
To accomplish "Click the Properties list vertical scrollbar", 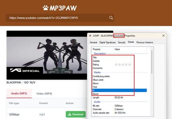I will click(x=152, y=62).
